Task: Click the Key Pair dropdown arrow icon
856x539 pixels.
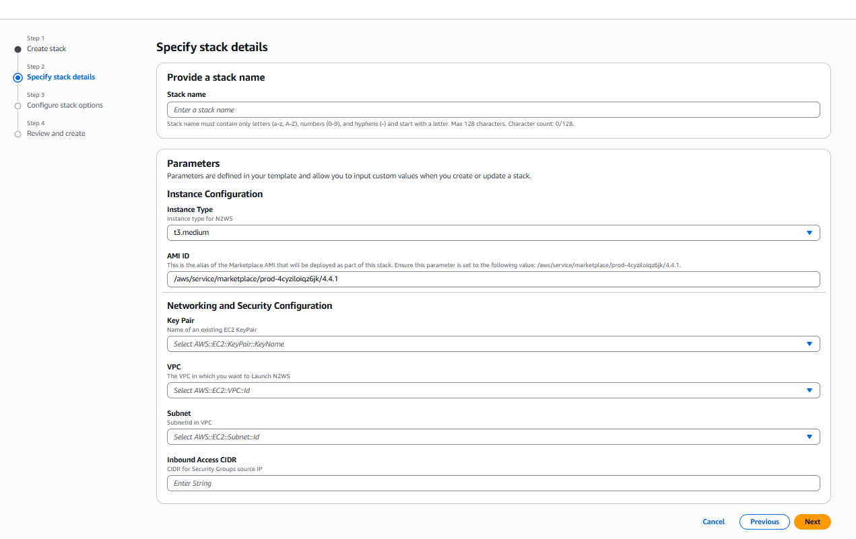Action: tap(809, 344)
